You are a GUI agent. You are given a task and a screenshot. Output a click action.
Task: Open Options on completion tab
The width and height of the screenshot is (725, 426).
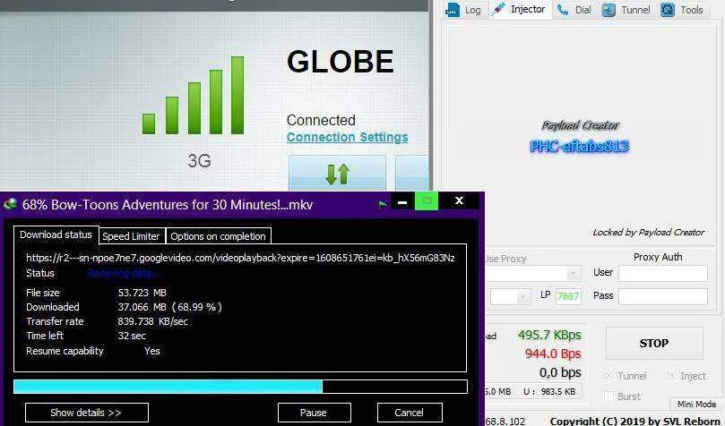point(219,236)
